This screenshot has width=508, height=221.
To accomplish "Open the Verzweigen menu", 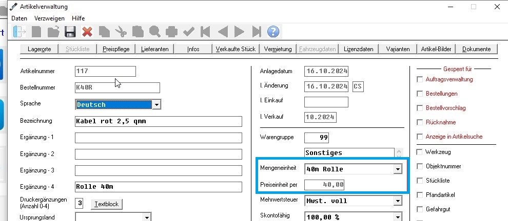I will [49, 18].
